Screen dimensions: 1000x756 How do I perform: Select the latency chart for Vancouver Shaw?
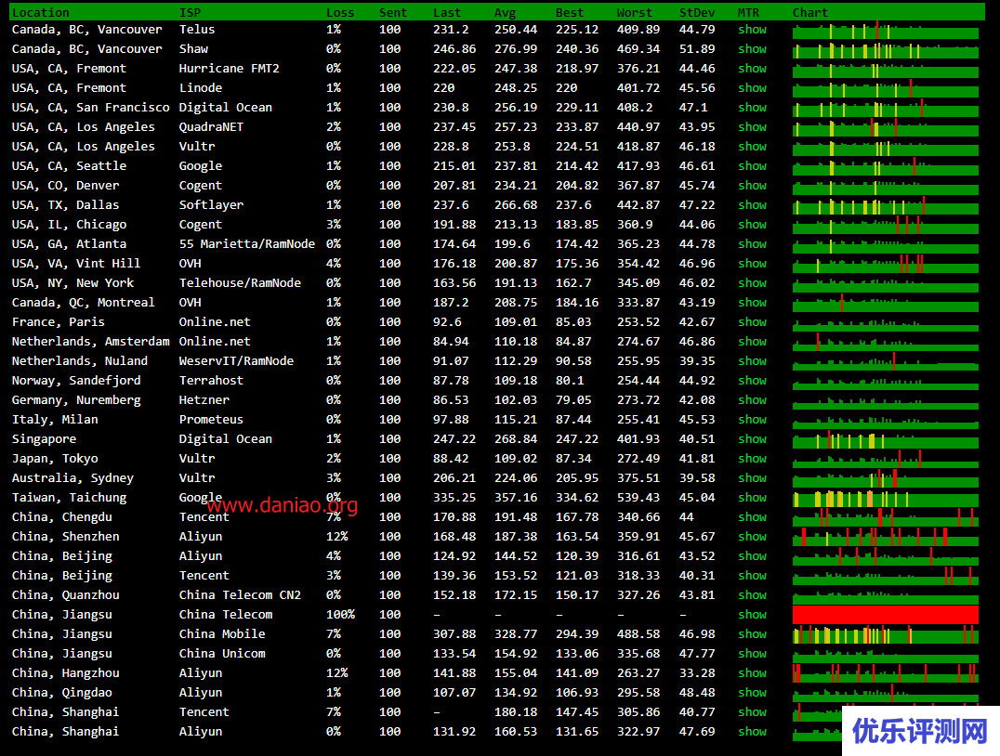[x=885, y=49]
